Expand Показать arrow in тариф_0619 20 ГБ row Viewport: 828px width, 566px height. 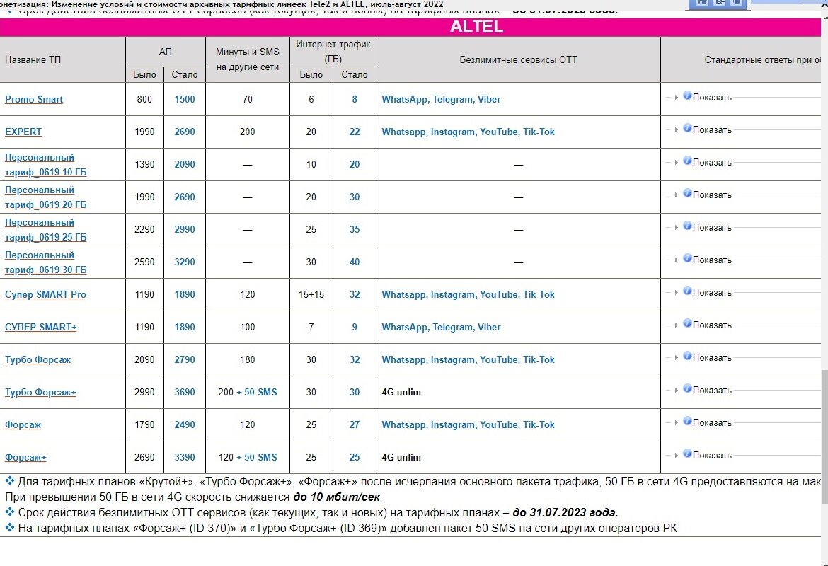click(x=676, y=195)
